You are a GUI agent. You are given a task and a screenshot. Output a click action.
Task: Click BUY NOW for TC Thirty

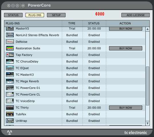pyautogui.click(x=126, y=107)
